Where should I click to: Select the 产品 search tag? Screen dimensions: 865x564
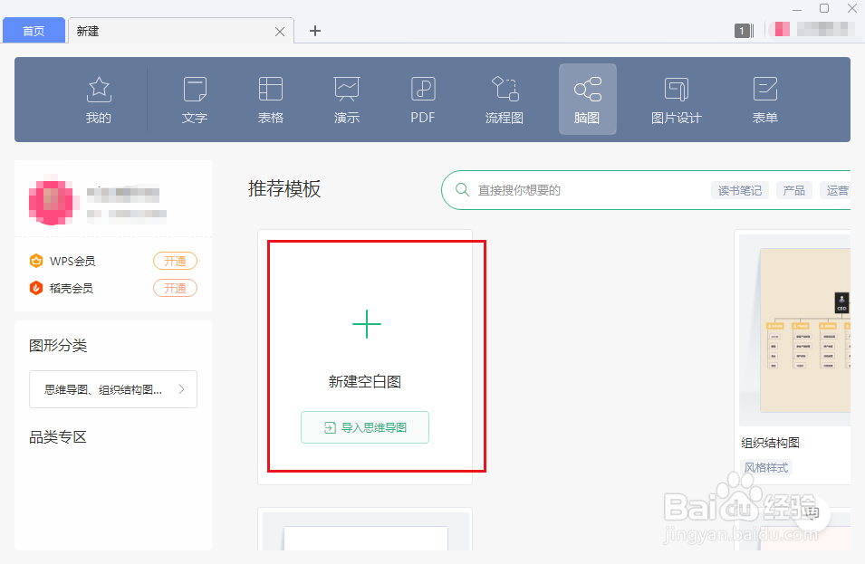(x=793, y=190)
